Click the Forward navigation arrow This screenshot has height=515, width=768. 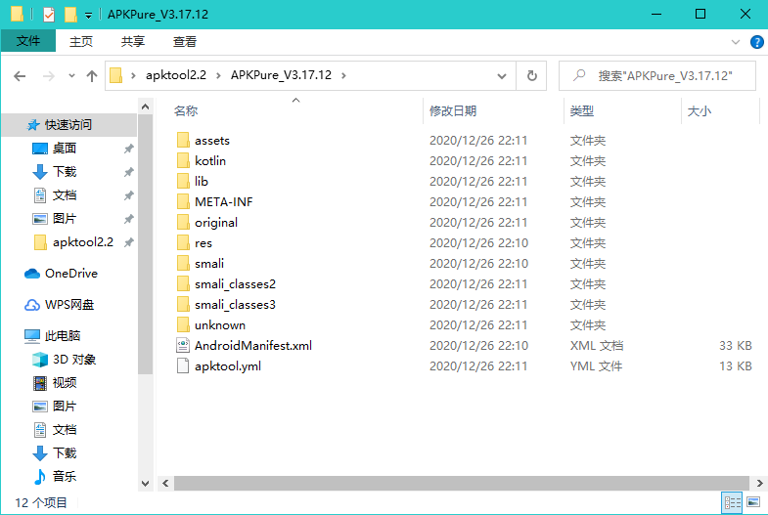[x=49, y=76]
